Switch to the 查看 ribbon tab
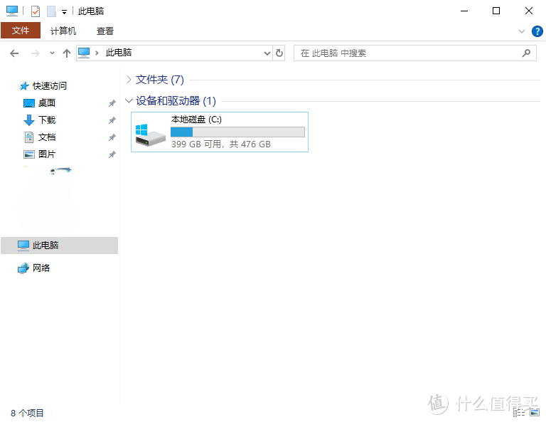 [x=105, y=31]
